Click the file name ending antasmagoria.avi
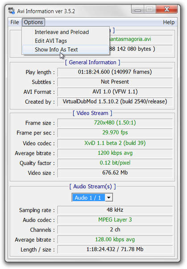Screen dimensions: 187x269 [x=130, y=39]
